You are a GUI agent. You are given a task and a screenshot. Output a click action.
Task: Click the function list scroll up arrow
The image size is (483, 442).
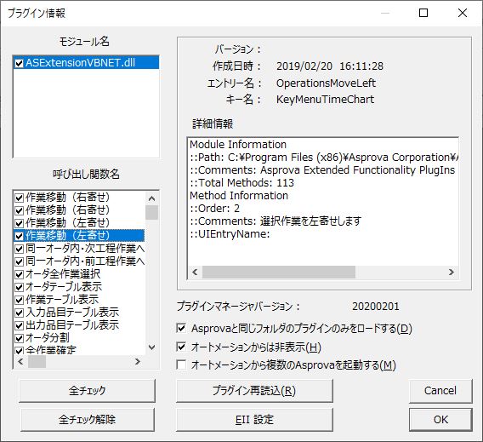pos(151,198)
